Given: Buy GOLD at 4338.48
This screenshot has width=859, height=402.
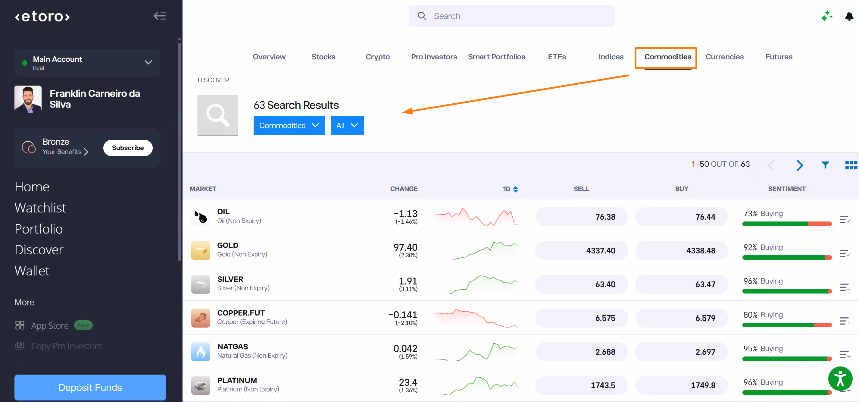Looking at the screenshot, I should (x=681, y=250).
